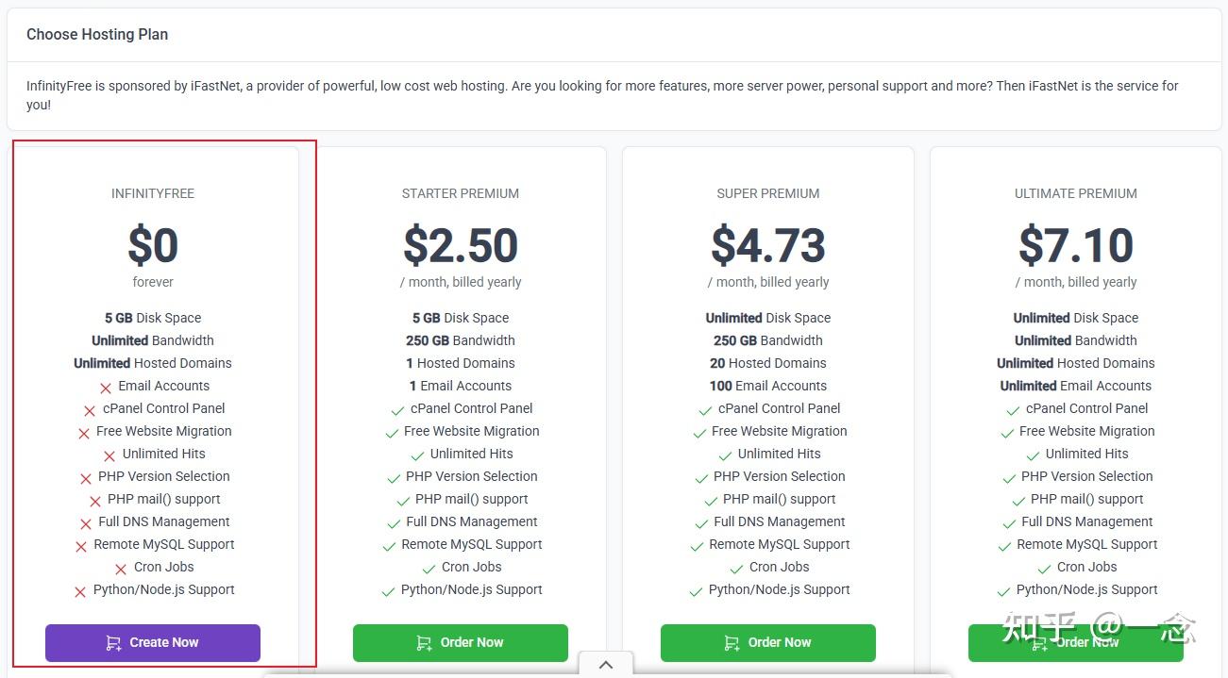Screen dimensions: 1228x678
Task: Click the green check beside Starter Full DNS Management
Action: pos(394,523)
